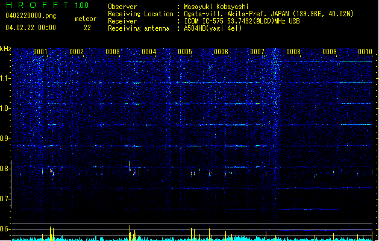This screenshot has height=241, width=379.
Task: Select the ICOM IC-575 53.7492 MHz USB text
Action: [242, 21]
